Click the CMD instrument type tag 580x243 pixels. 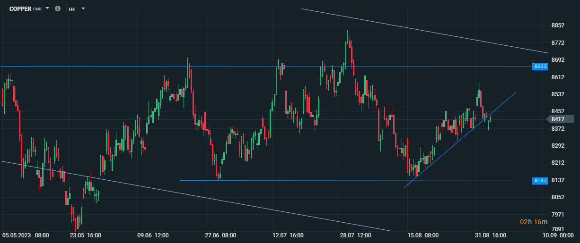(37, 9)
